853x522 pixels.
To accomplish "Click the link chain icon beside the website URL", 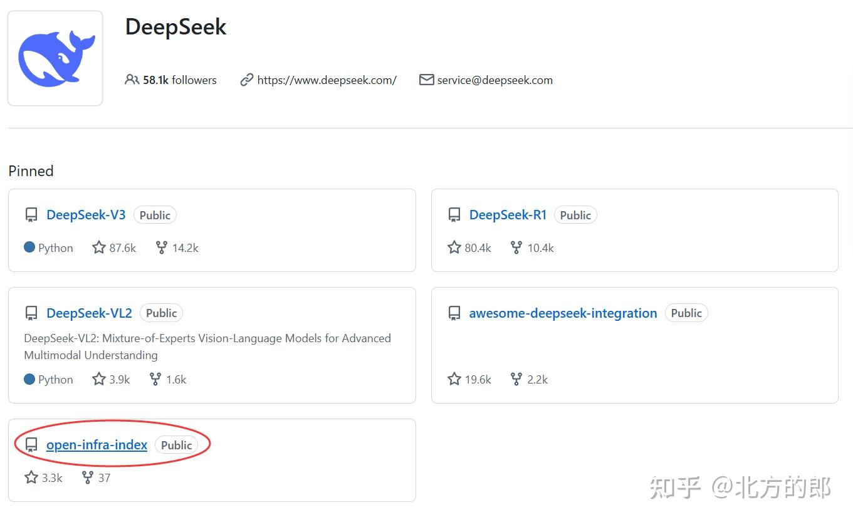I will tap(246, 80).
